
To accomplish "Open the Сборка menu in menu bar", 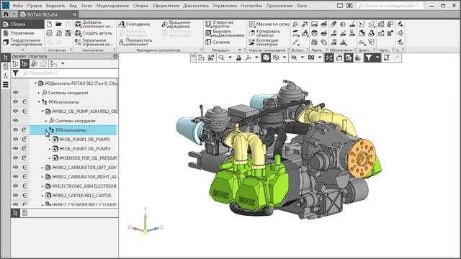I will (140, 6).
